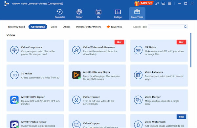Filter tools by Video category
197x128 pixels.
point(54,27)
